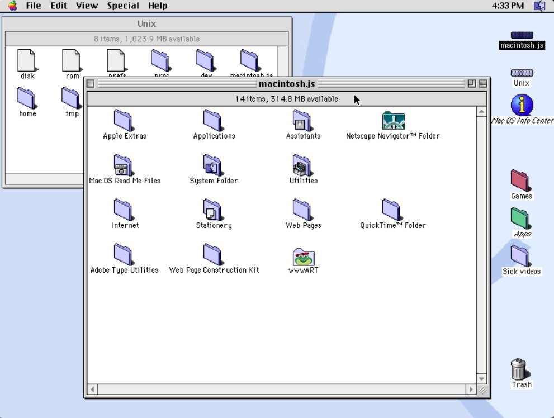
Task: Select the WWWART frog icon
Action: pyautogui.click(x=304, y=256)
